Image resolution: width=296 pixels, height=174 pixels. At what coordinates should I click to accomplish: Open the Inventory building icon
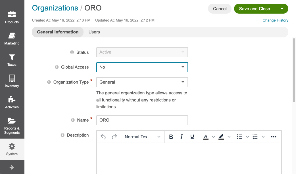[x=12, y=78]
